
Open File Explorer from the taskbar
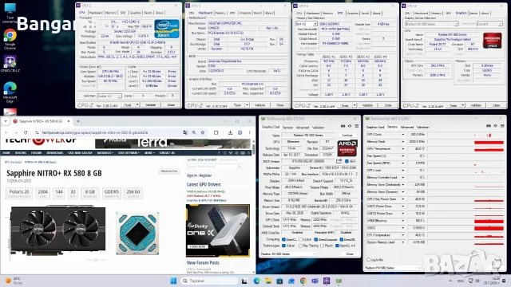tap(268, 281)
